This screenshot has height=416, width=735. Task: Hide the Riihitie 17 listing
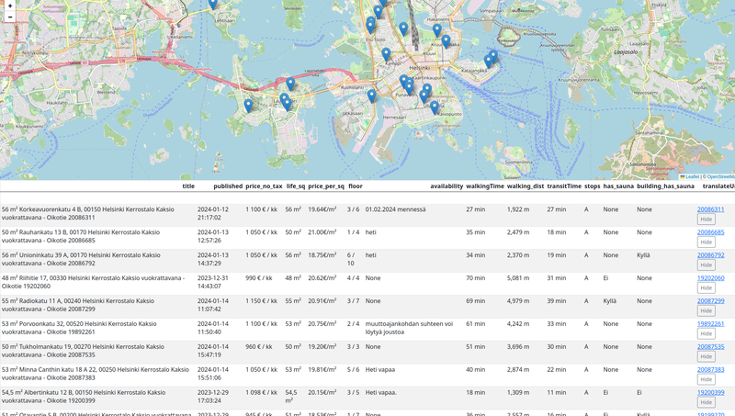pos(706,287)
